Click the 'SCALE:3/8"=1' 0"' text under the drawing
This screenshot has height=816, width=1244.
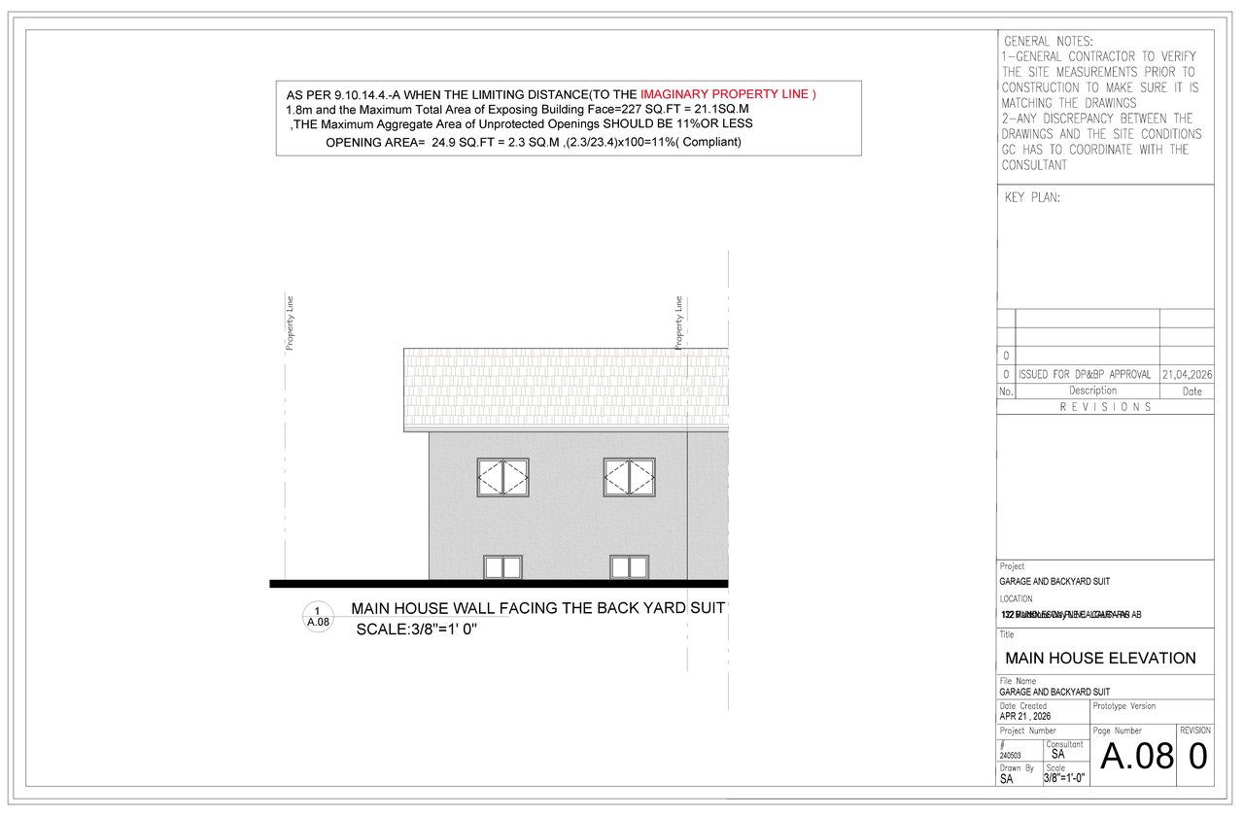pos(418,629)
